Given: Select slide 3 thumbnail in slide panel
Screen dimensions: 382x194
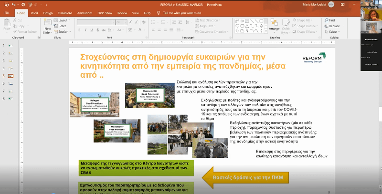Looking at the screenshot, I should (11, 61).
